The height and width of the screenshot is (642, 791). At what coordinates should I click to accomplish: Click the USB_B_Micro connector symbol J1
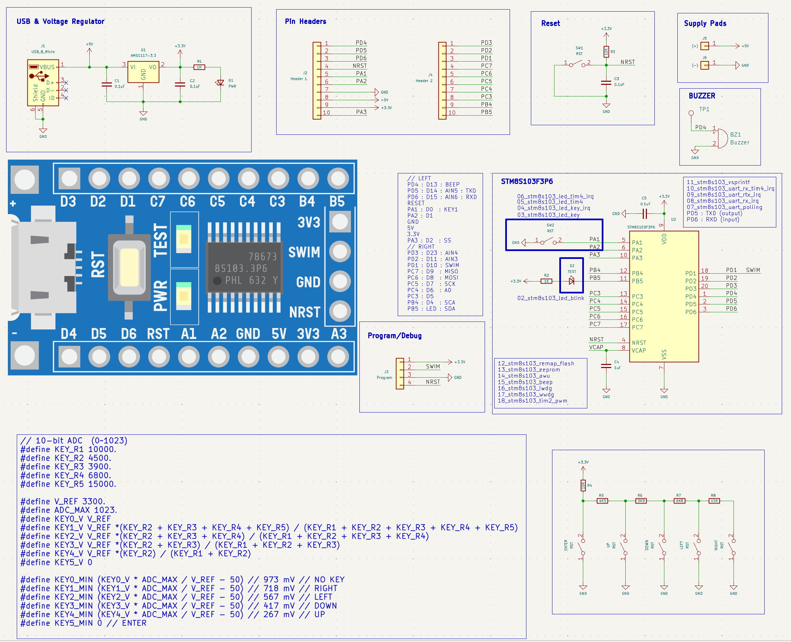click(x=43, y=83)
